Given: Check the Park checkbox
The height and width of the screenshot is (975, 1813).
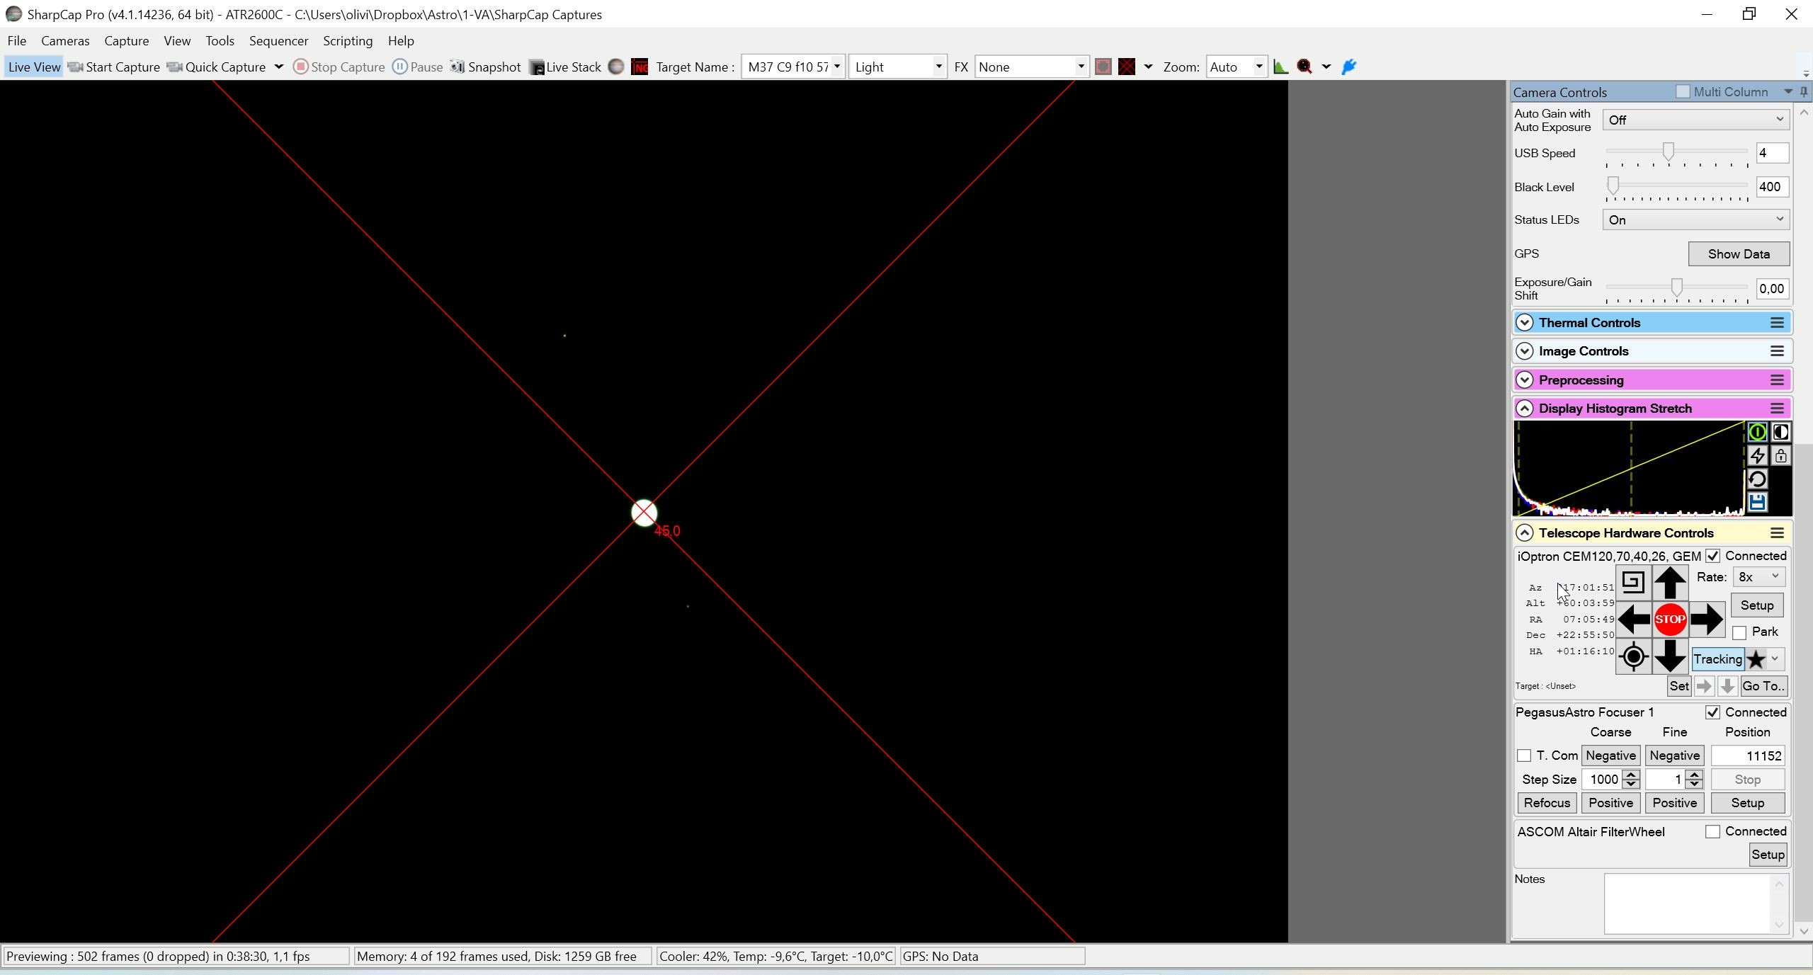Looking at the screenshot, I should point(1739,632).
